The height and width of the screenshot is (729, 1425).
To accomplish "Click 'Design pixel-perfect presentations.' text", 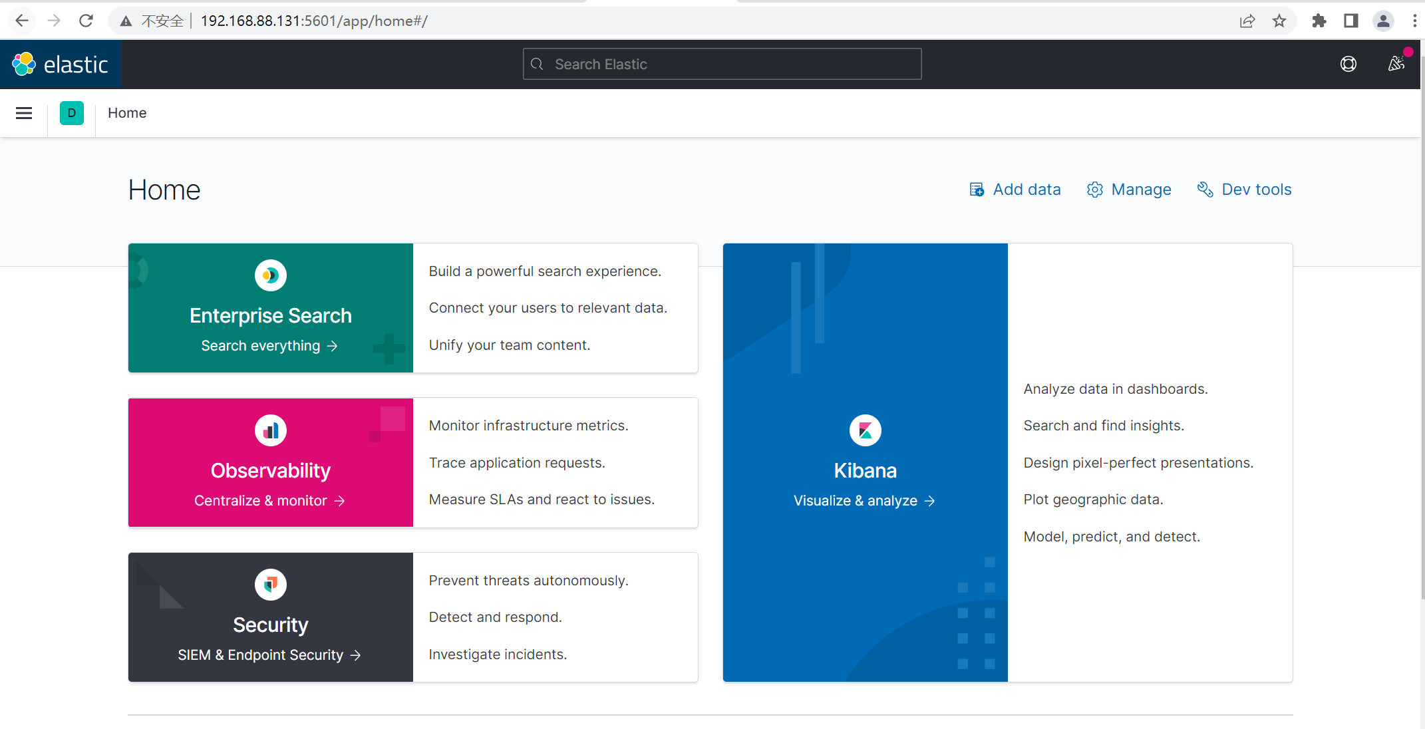I will coord(1138,463).
